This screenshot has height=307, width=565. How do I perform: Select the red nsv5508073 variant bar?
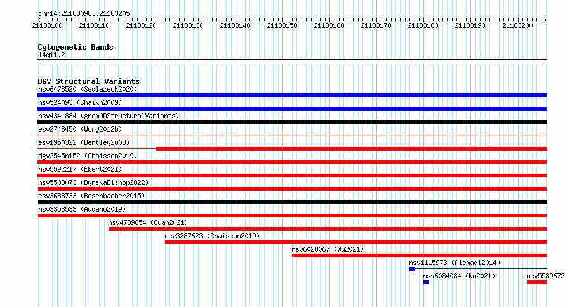pos(292,189)
